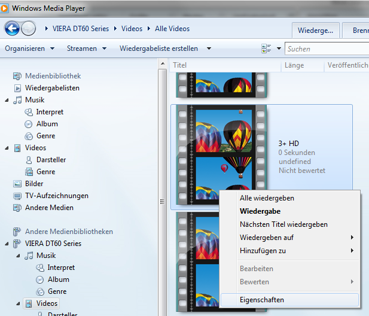369x316 pixels.
Task: Open Eigenschaften from context menu
Action: (x=290, y=300)
